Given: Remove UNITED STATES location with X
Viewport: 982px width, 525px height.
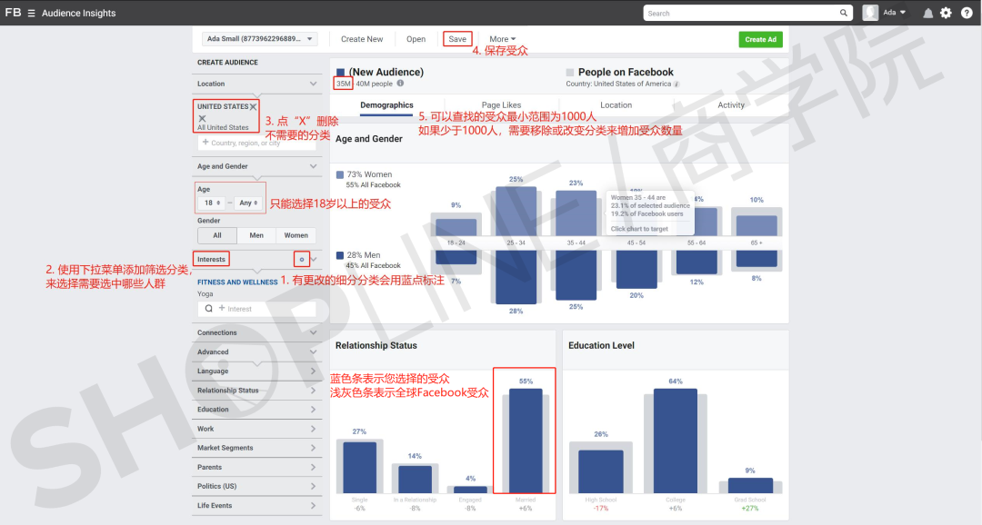Looking at the screenshot, I should 253,107.
